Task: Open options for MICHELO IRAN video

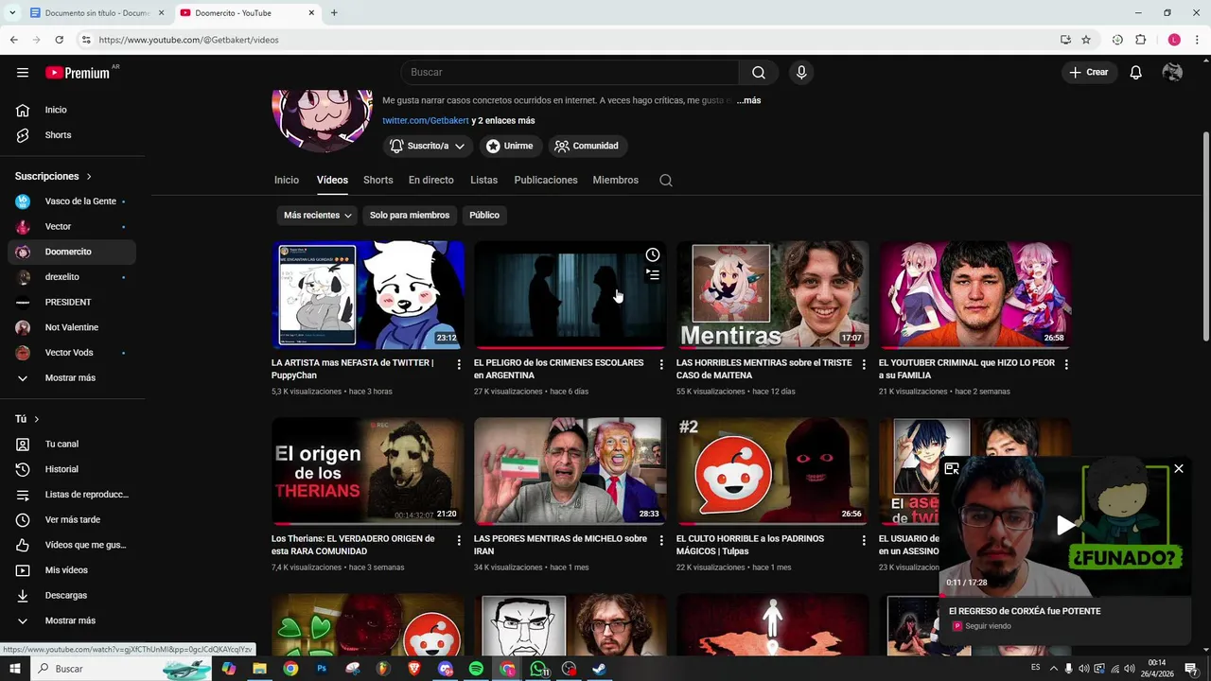Action: (661, 540)
